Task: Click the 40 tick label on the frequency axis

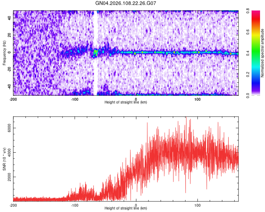Action: pos(9,18)
